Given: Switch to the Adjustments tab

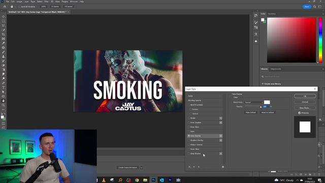Looking at the screenshot, I should click(276, 69).
